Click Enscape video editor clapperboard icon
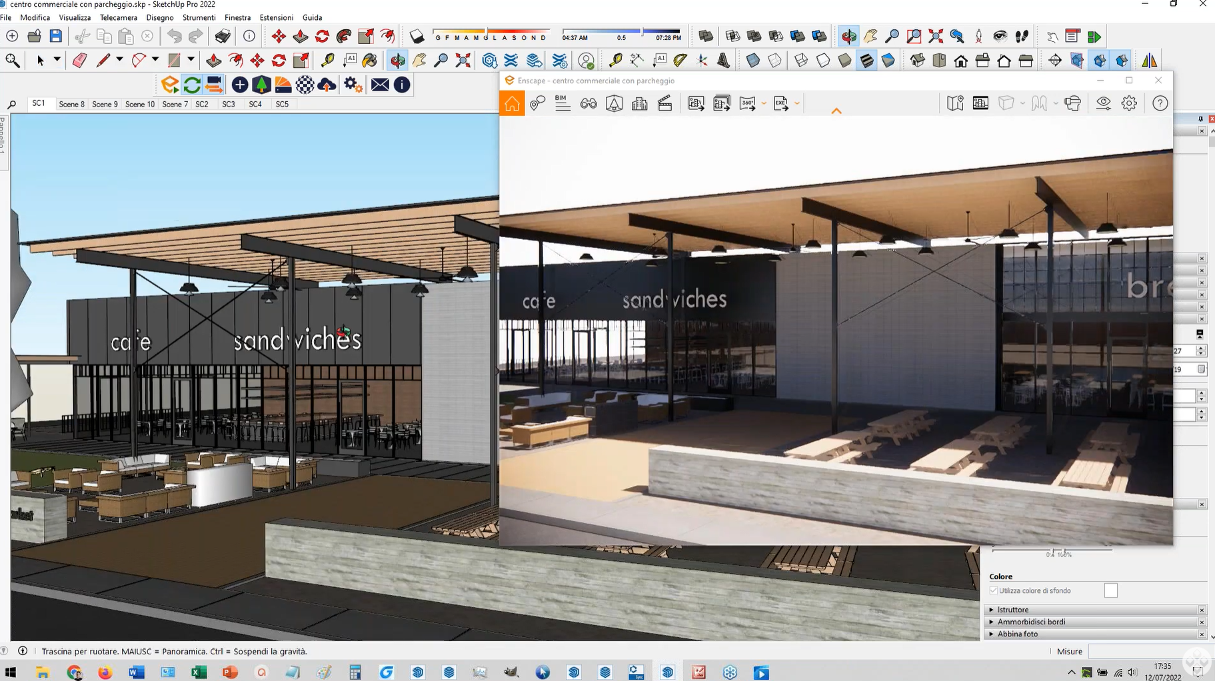 tap(664, 103)
